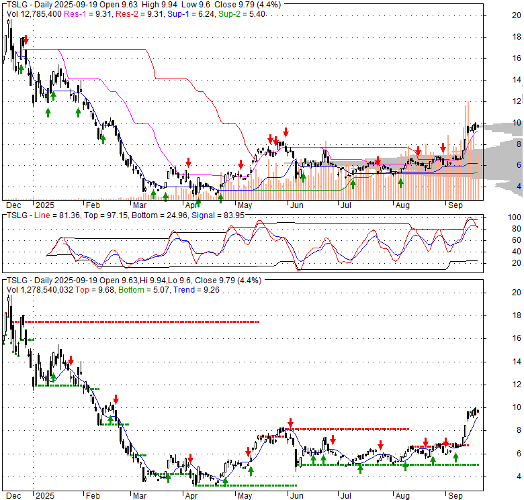Click the red sell arrow above the mid-February peak, lower chart

tap(116, 399)
